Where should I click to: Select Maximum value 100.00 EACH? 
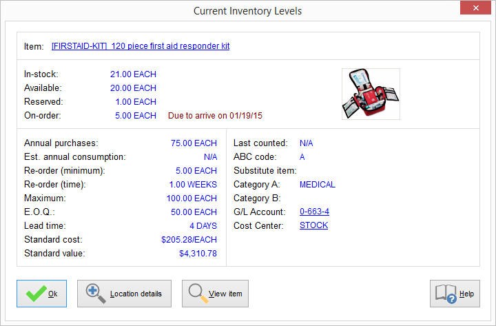(x=192, y=198)
